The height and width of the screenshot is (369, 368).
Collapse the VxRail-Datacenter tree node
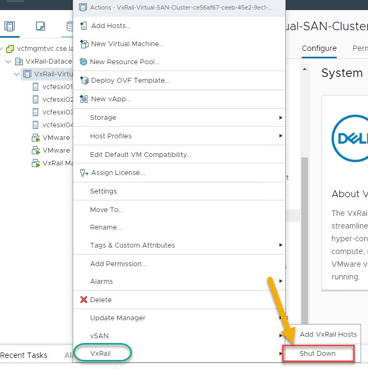[x=8, y=61]
